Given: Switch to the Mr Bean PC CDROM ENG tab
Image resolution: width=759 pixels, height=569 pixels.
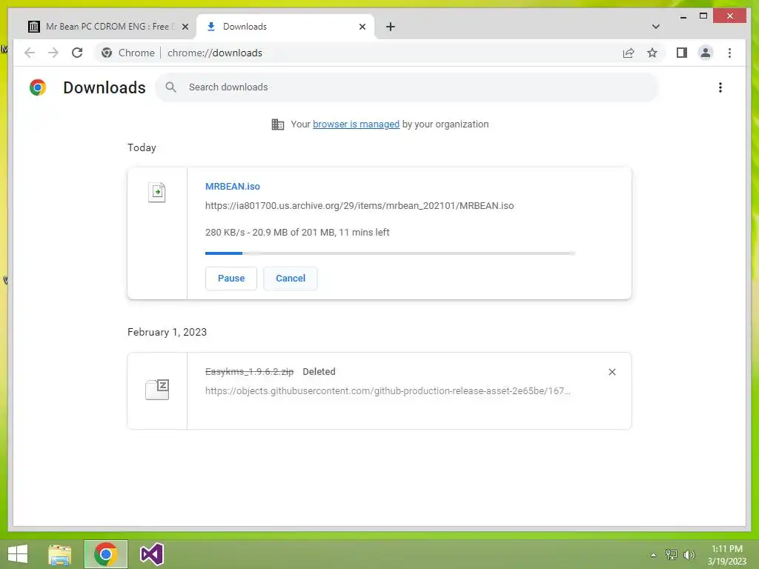Looking at the screenshot, I should (x=108, y=27).
